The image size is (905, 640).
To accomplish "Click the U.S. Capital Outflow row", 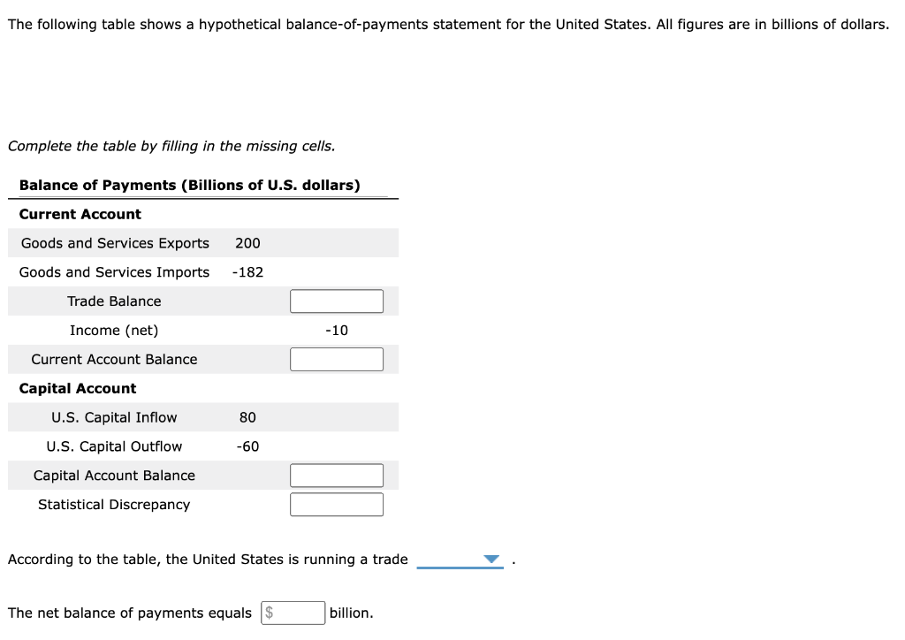I will coord(114,446).
